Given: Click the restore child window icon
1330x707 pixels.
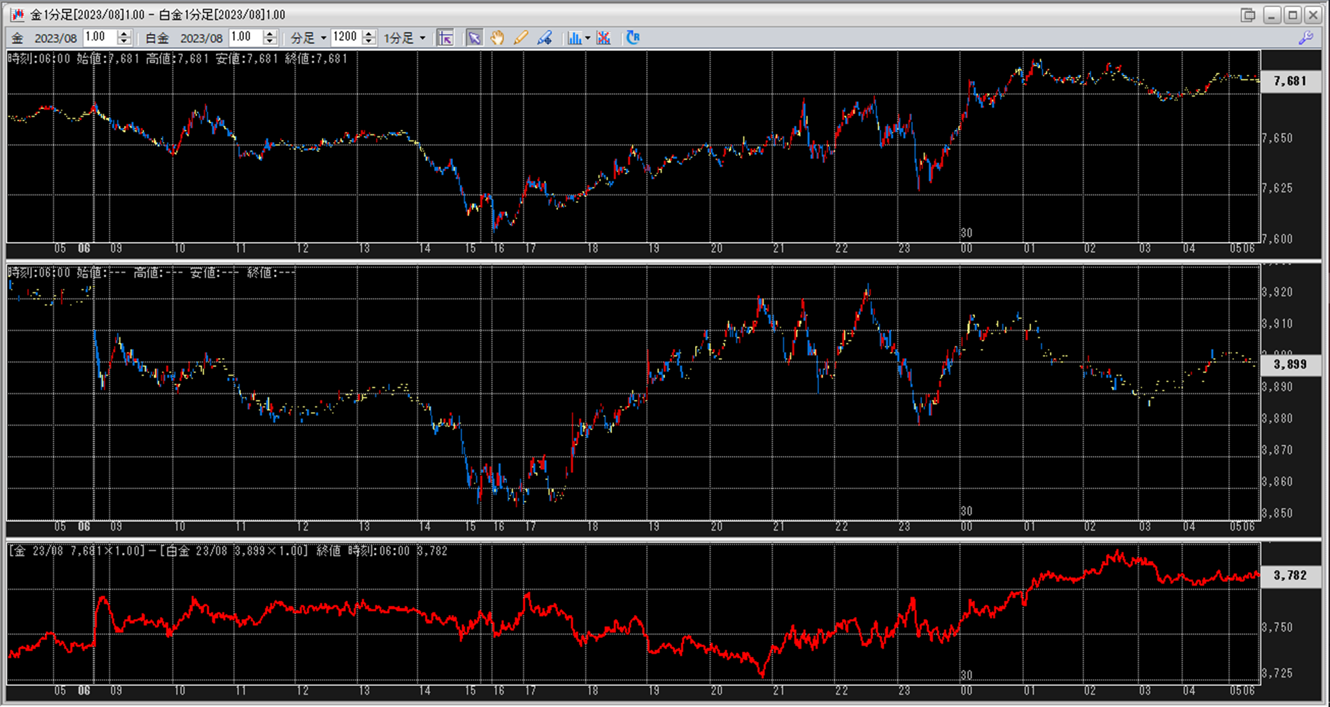Looking at the screenshot, I should [1248, 14].
